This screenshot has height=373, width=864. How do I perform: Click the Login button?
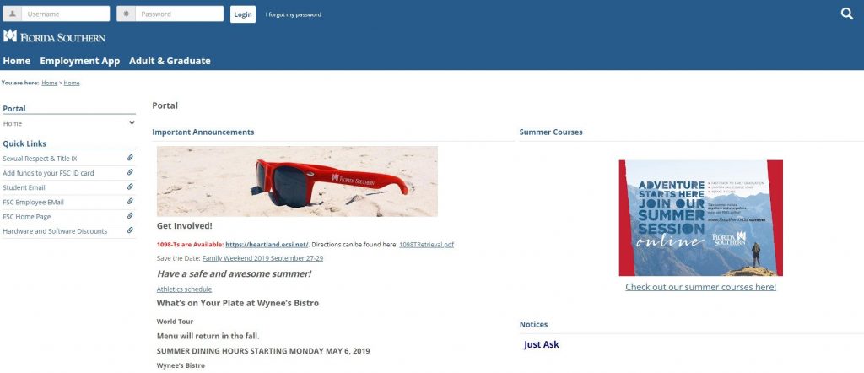click(x=243, y=14)
